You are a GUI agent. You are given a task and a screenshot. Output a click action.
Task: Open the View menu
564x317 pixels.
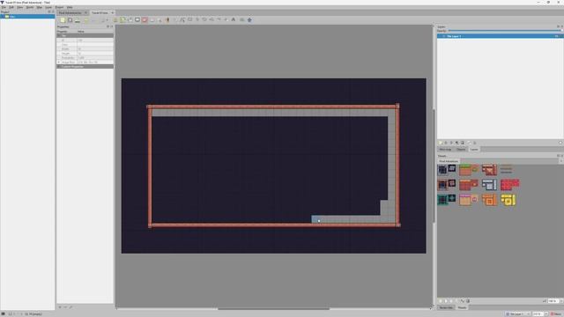click(19, 7)
